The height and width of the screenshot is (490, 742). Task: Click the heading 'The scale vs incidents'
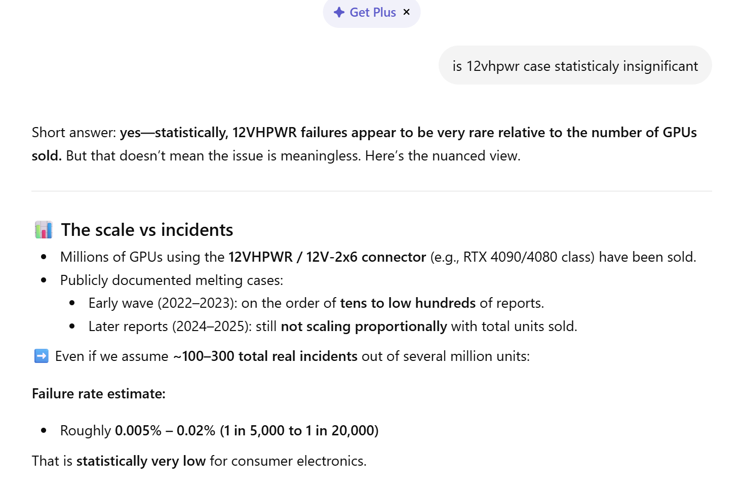coord(147,230)
